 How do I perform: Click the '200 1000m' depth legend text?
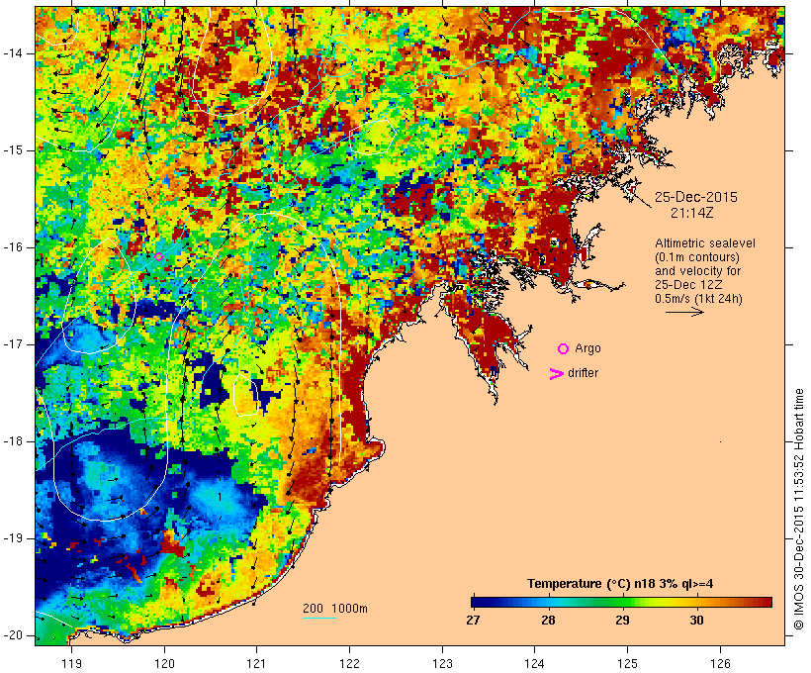pos(335,609)
